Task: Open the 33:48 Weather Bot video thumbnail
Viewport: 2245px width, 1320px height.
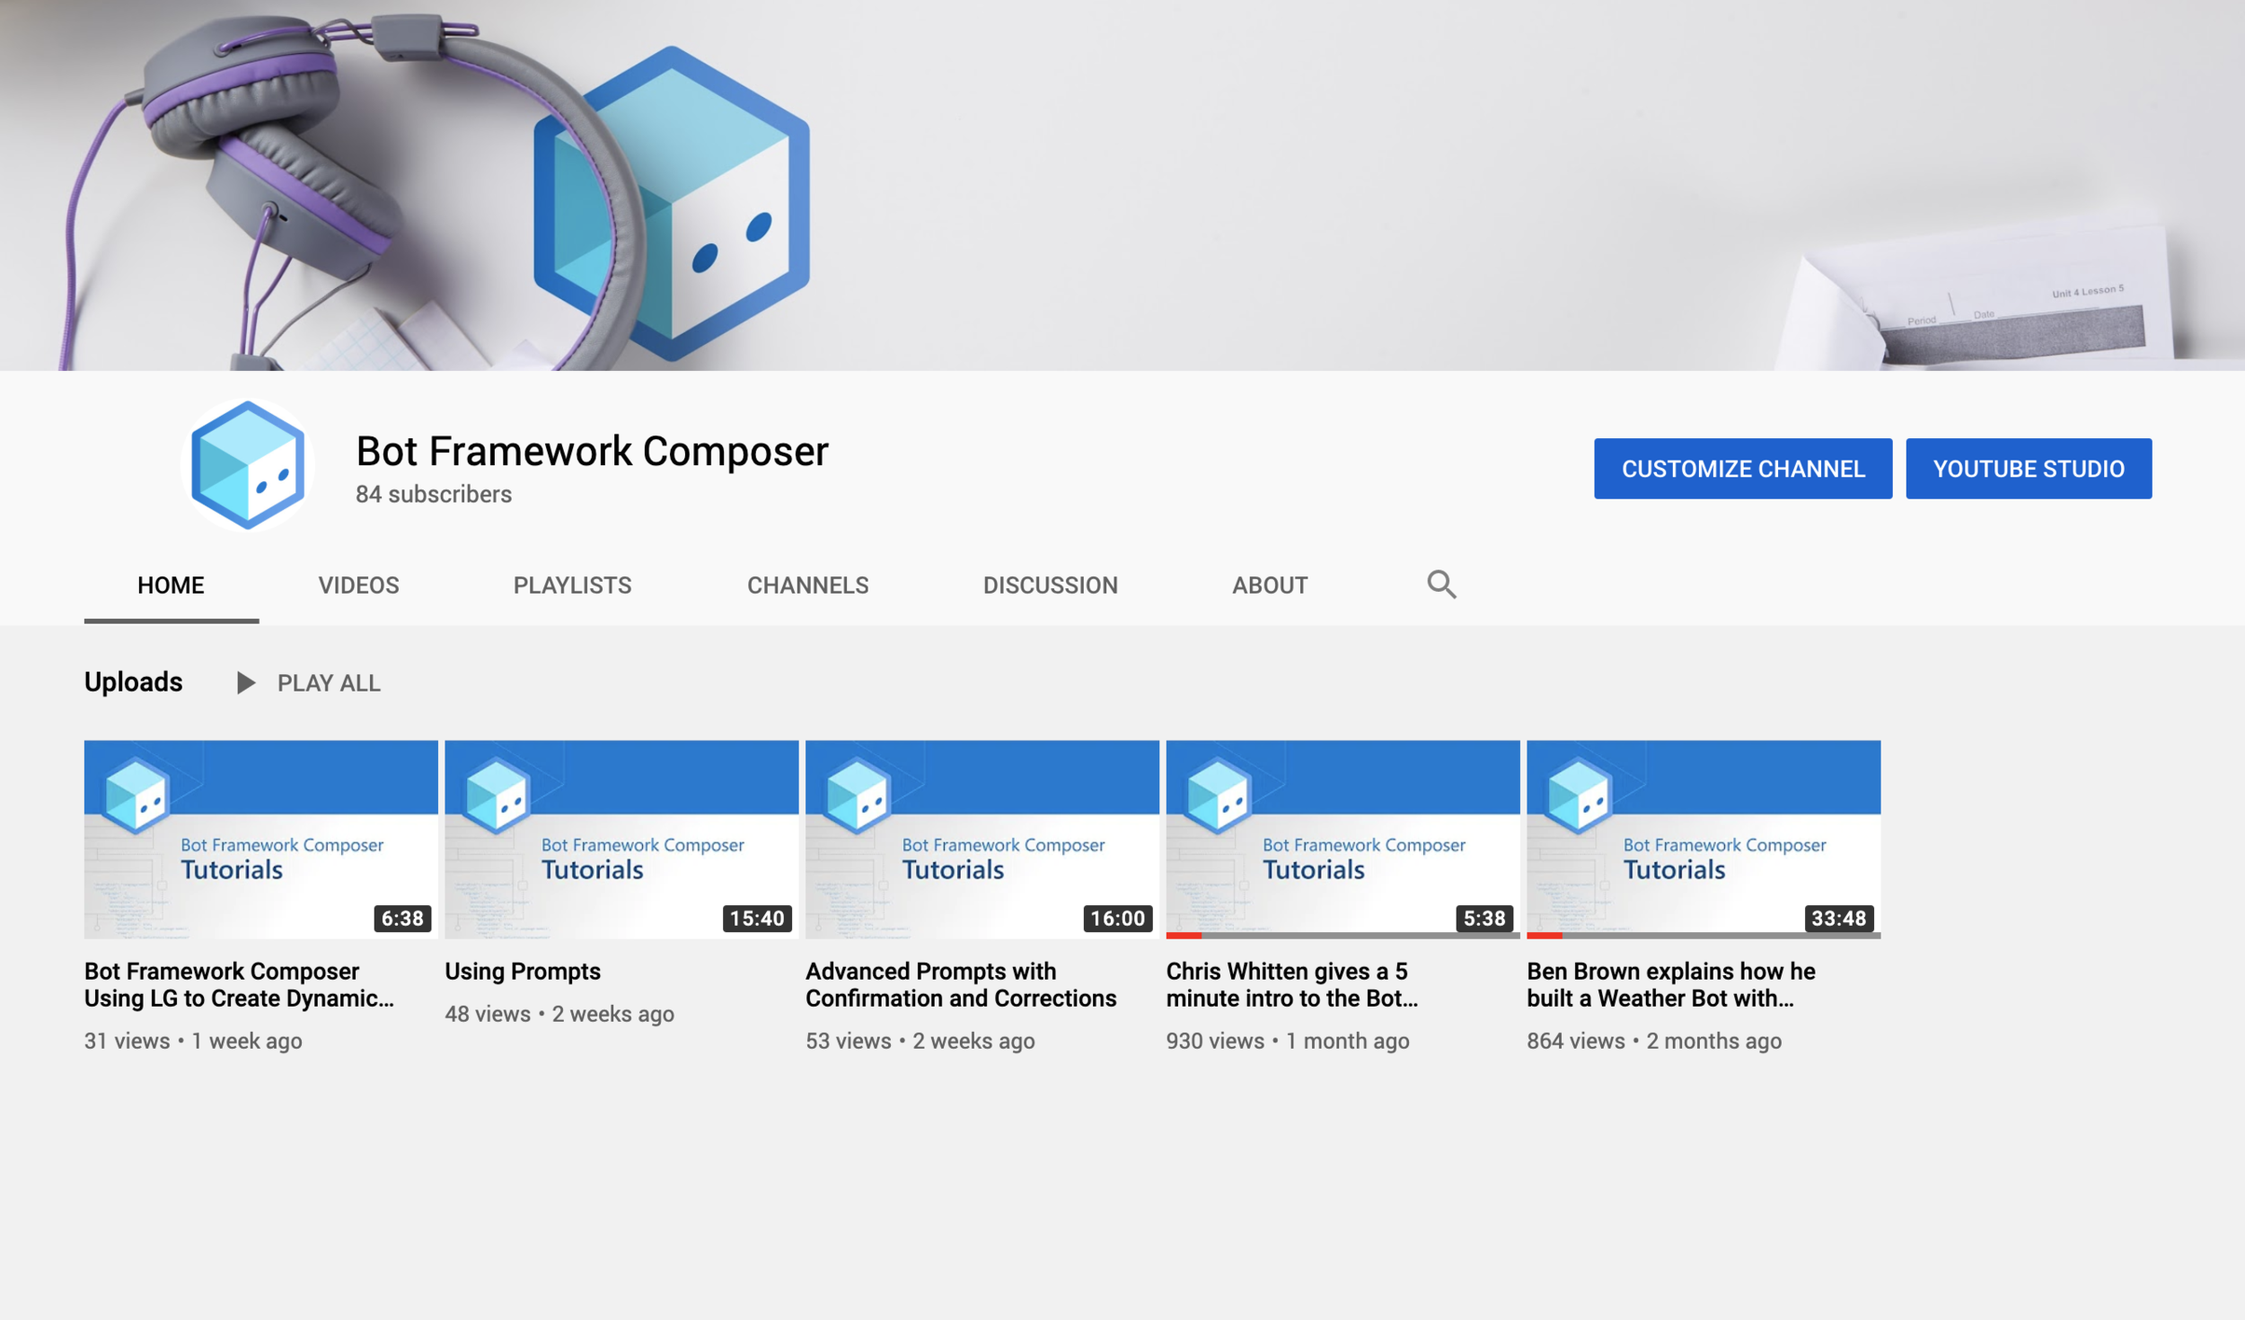Action: point(1703,839)
